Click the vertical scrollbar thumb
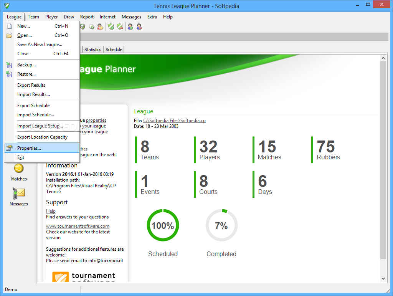393x296 pixels. coord(383,160)
